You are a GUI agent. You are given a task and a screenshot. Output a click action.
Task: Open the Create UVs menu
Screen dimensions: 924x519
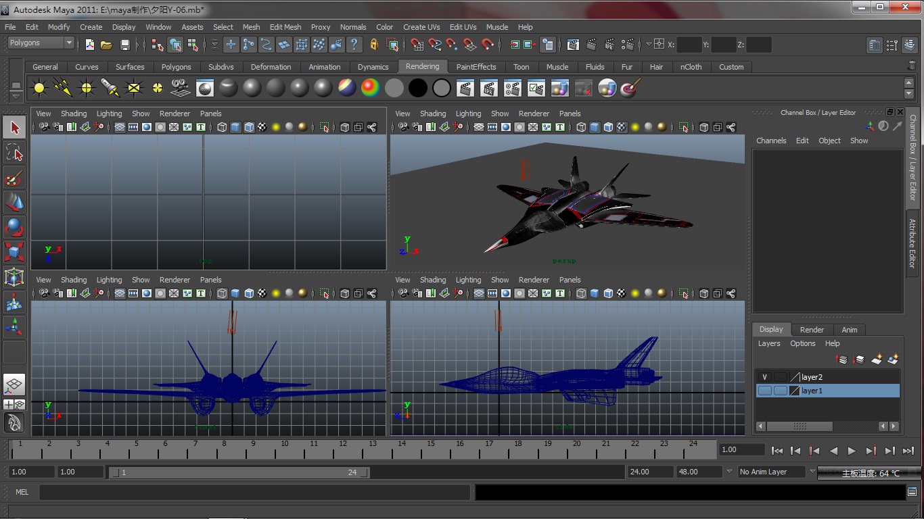421,27
